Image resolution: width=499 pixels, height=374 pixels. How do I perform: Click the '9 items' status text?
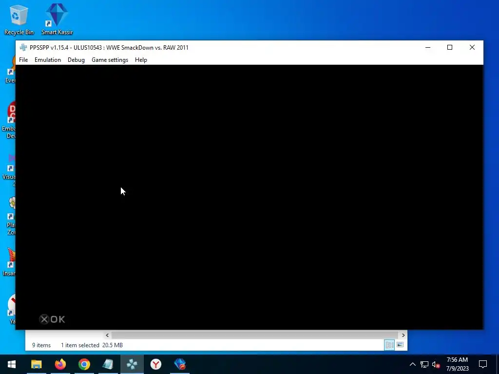[41, 345]
